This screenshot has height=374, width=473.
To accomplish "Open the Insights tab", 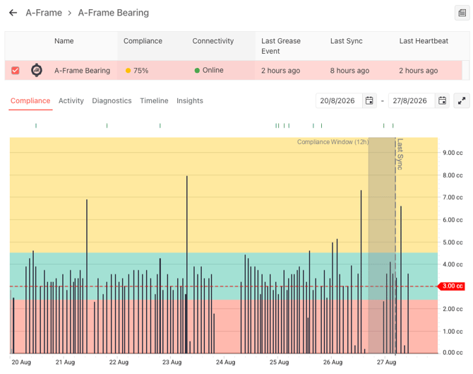I will 190,100.
